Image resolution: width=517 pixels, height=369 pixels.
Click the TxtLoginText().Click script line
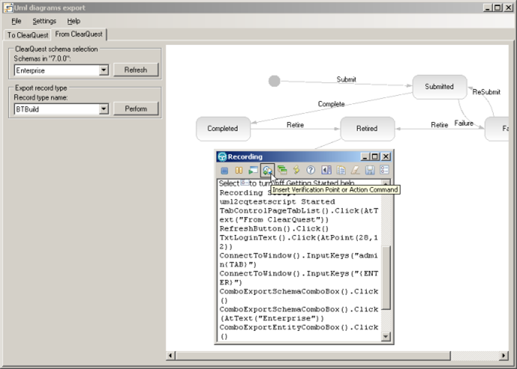tap(299, 243)
